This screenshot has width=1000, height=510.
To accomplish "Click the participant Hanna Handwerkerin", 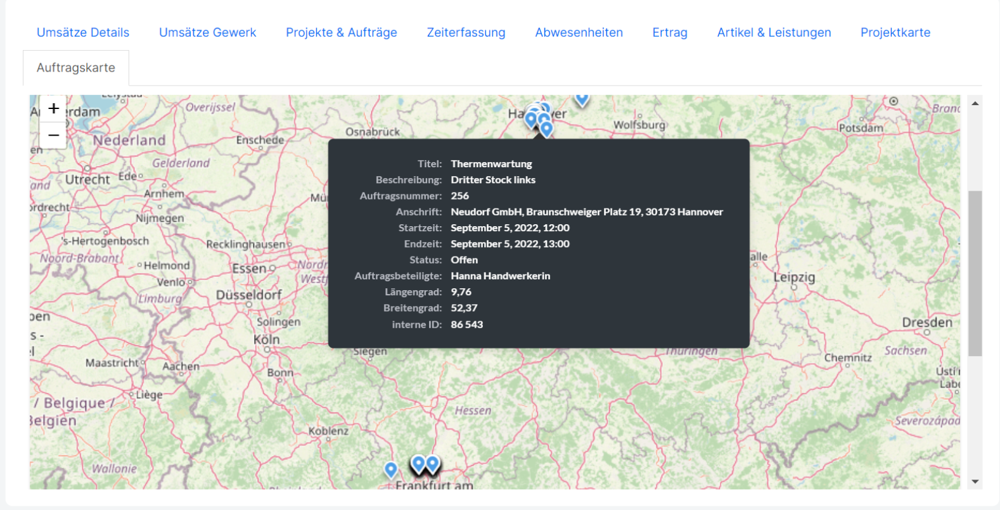I will click(501, 276).
